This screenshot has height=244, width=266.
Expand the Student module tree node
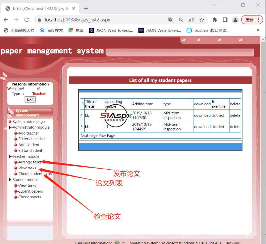[10, 180]
